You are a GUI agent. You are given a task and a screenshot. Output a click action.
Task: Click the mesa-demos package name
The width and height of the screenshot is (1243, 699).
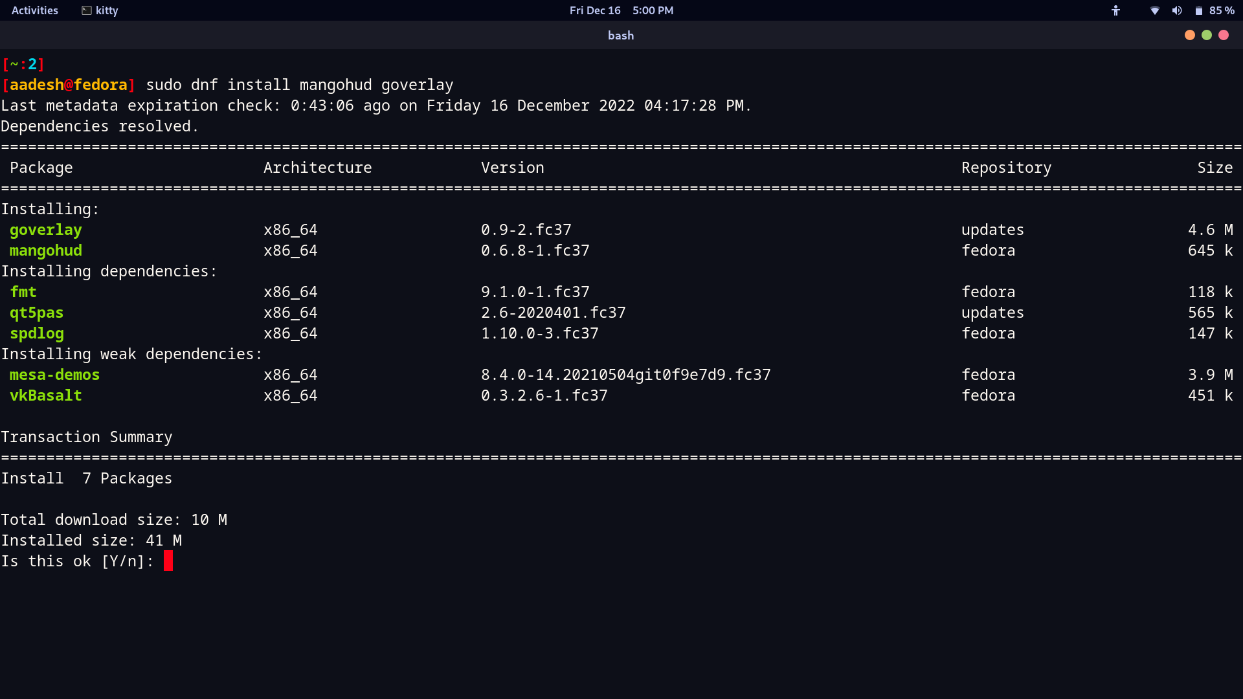coord(55,375)
